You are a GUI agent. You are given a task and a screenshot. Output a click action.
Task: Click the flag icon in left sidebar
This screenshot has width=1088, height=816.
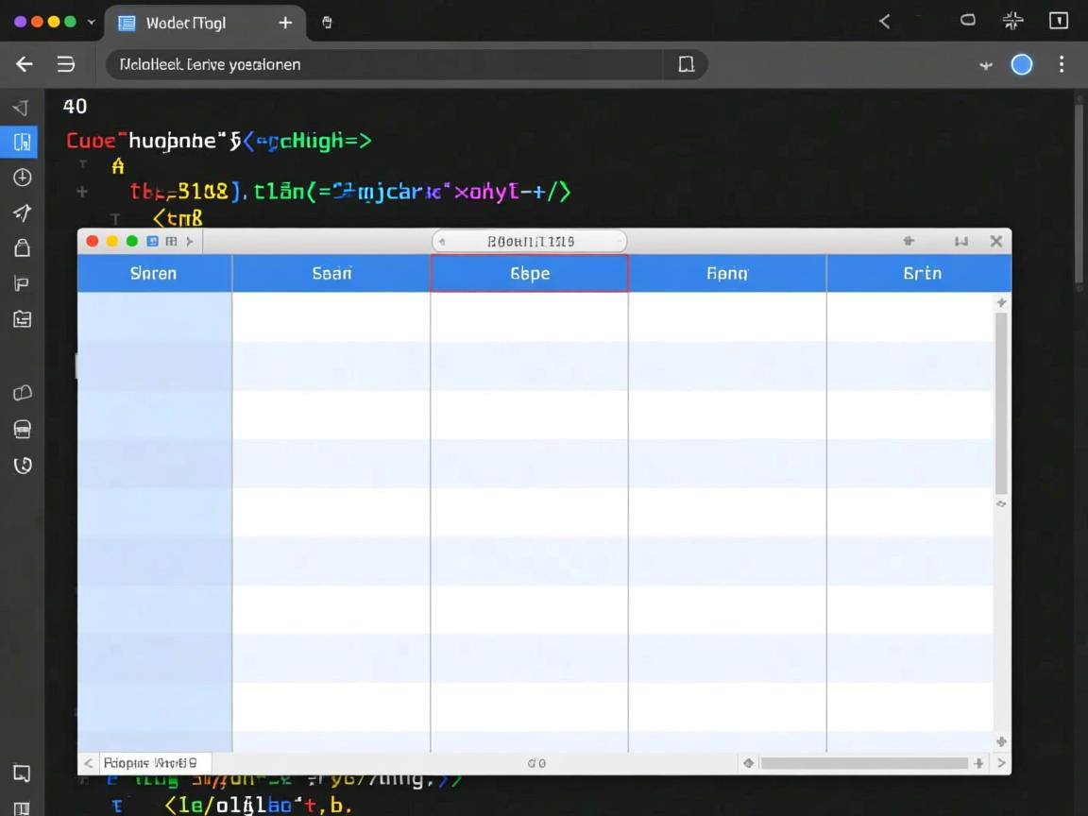(x=22, y=283)
